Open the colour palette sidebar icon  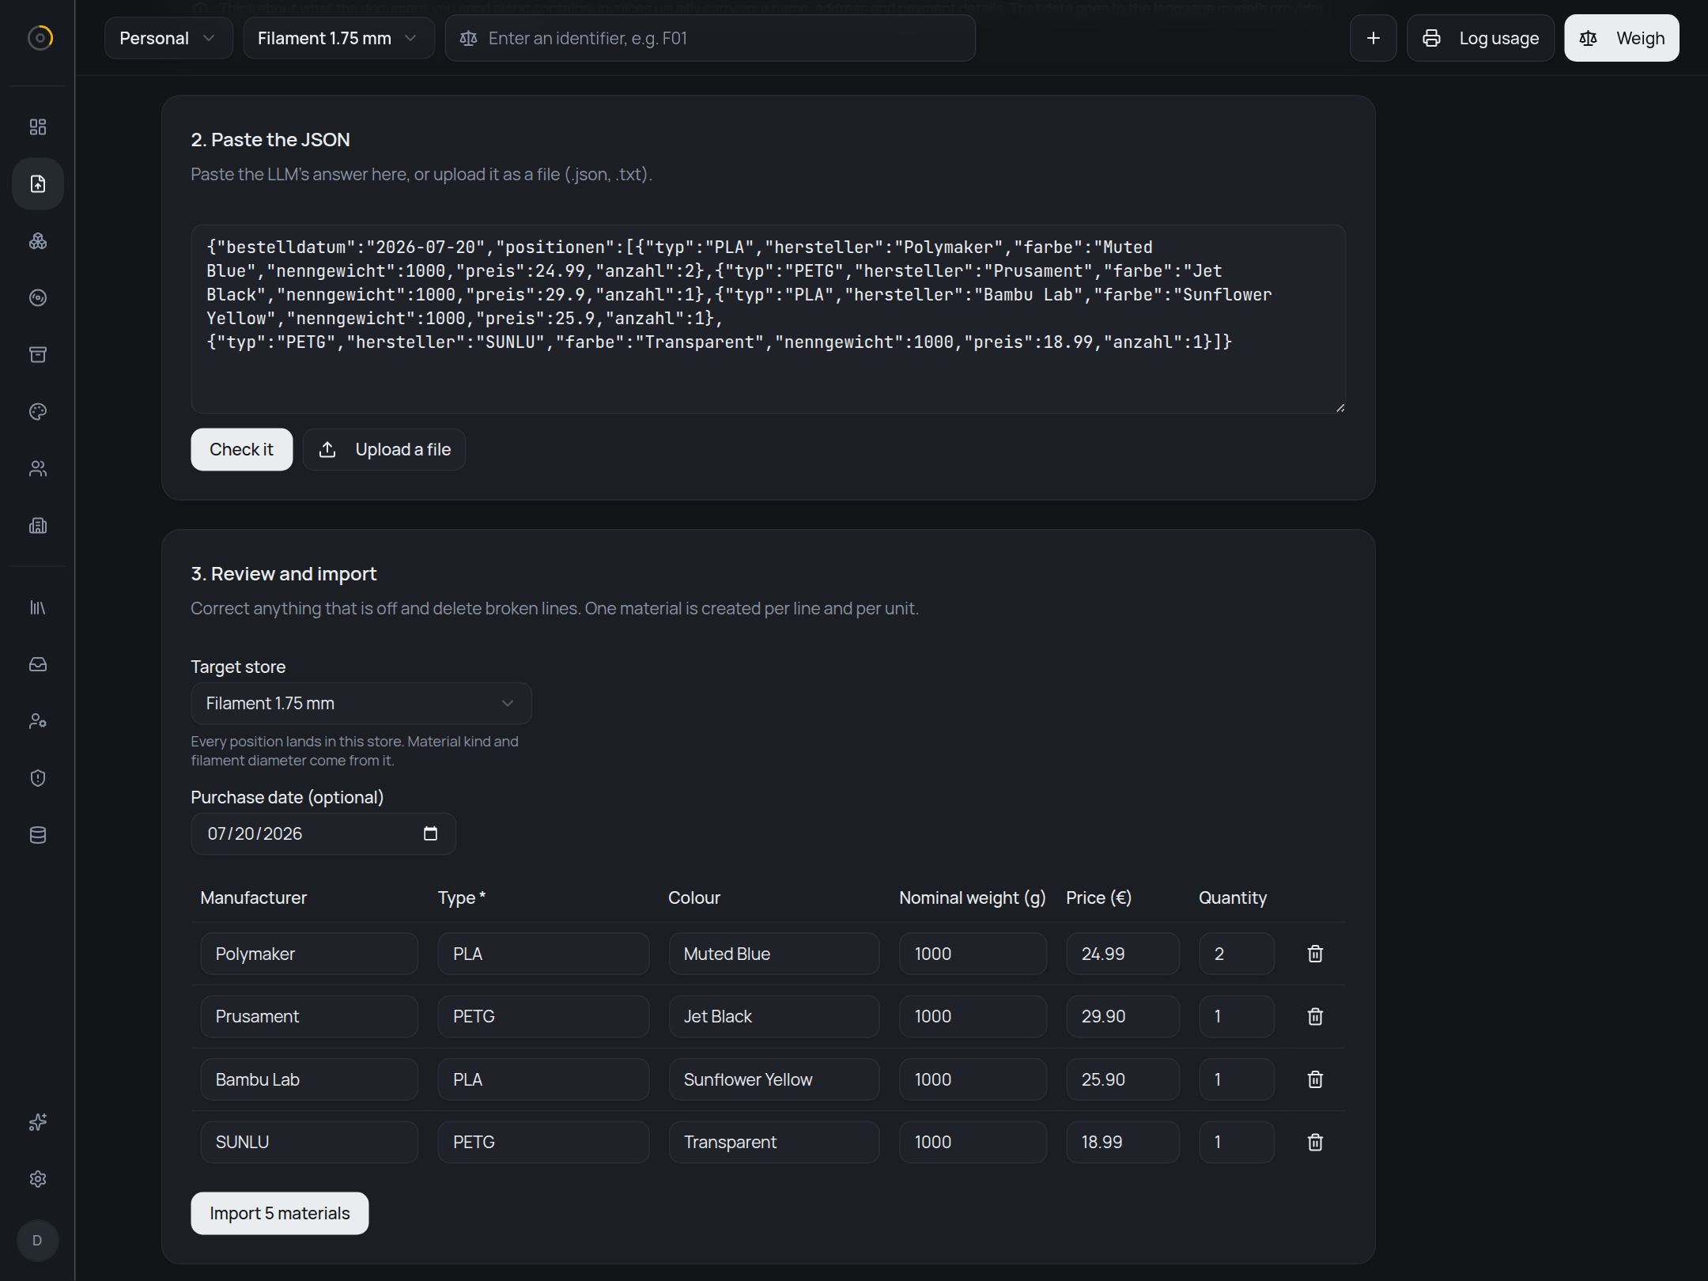(38, 412)
